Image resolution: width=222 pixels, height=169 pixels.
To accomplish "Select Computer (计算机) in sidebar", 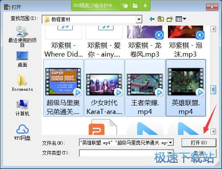I will (22, 108).
